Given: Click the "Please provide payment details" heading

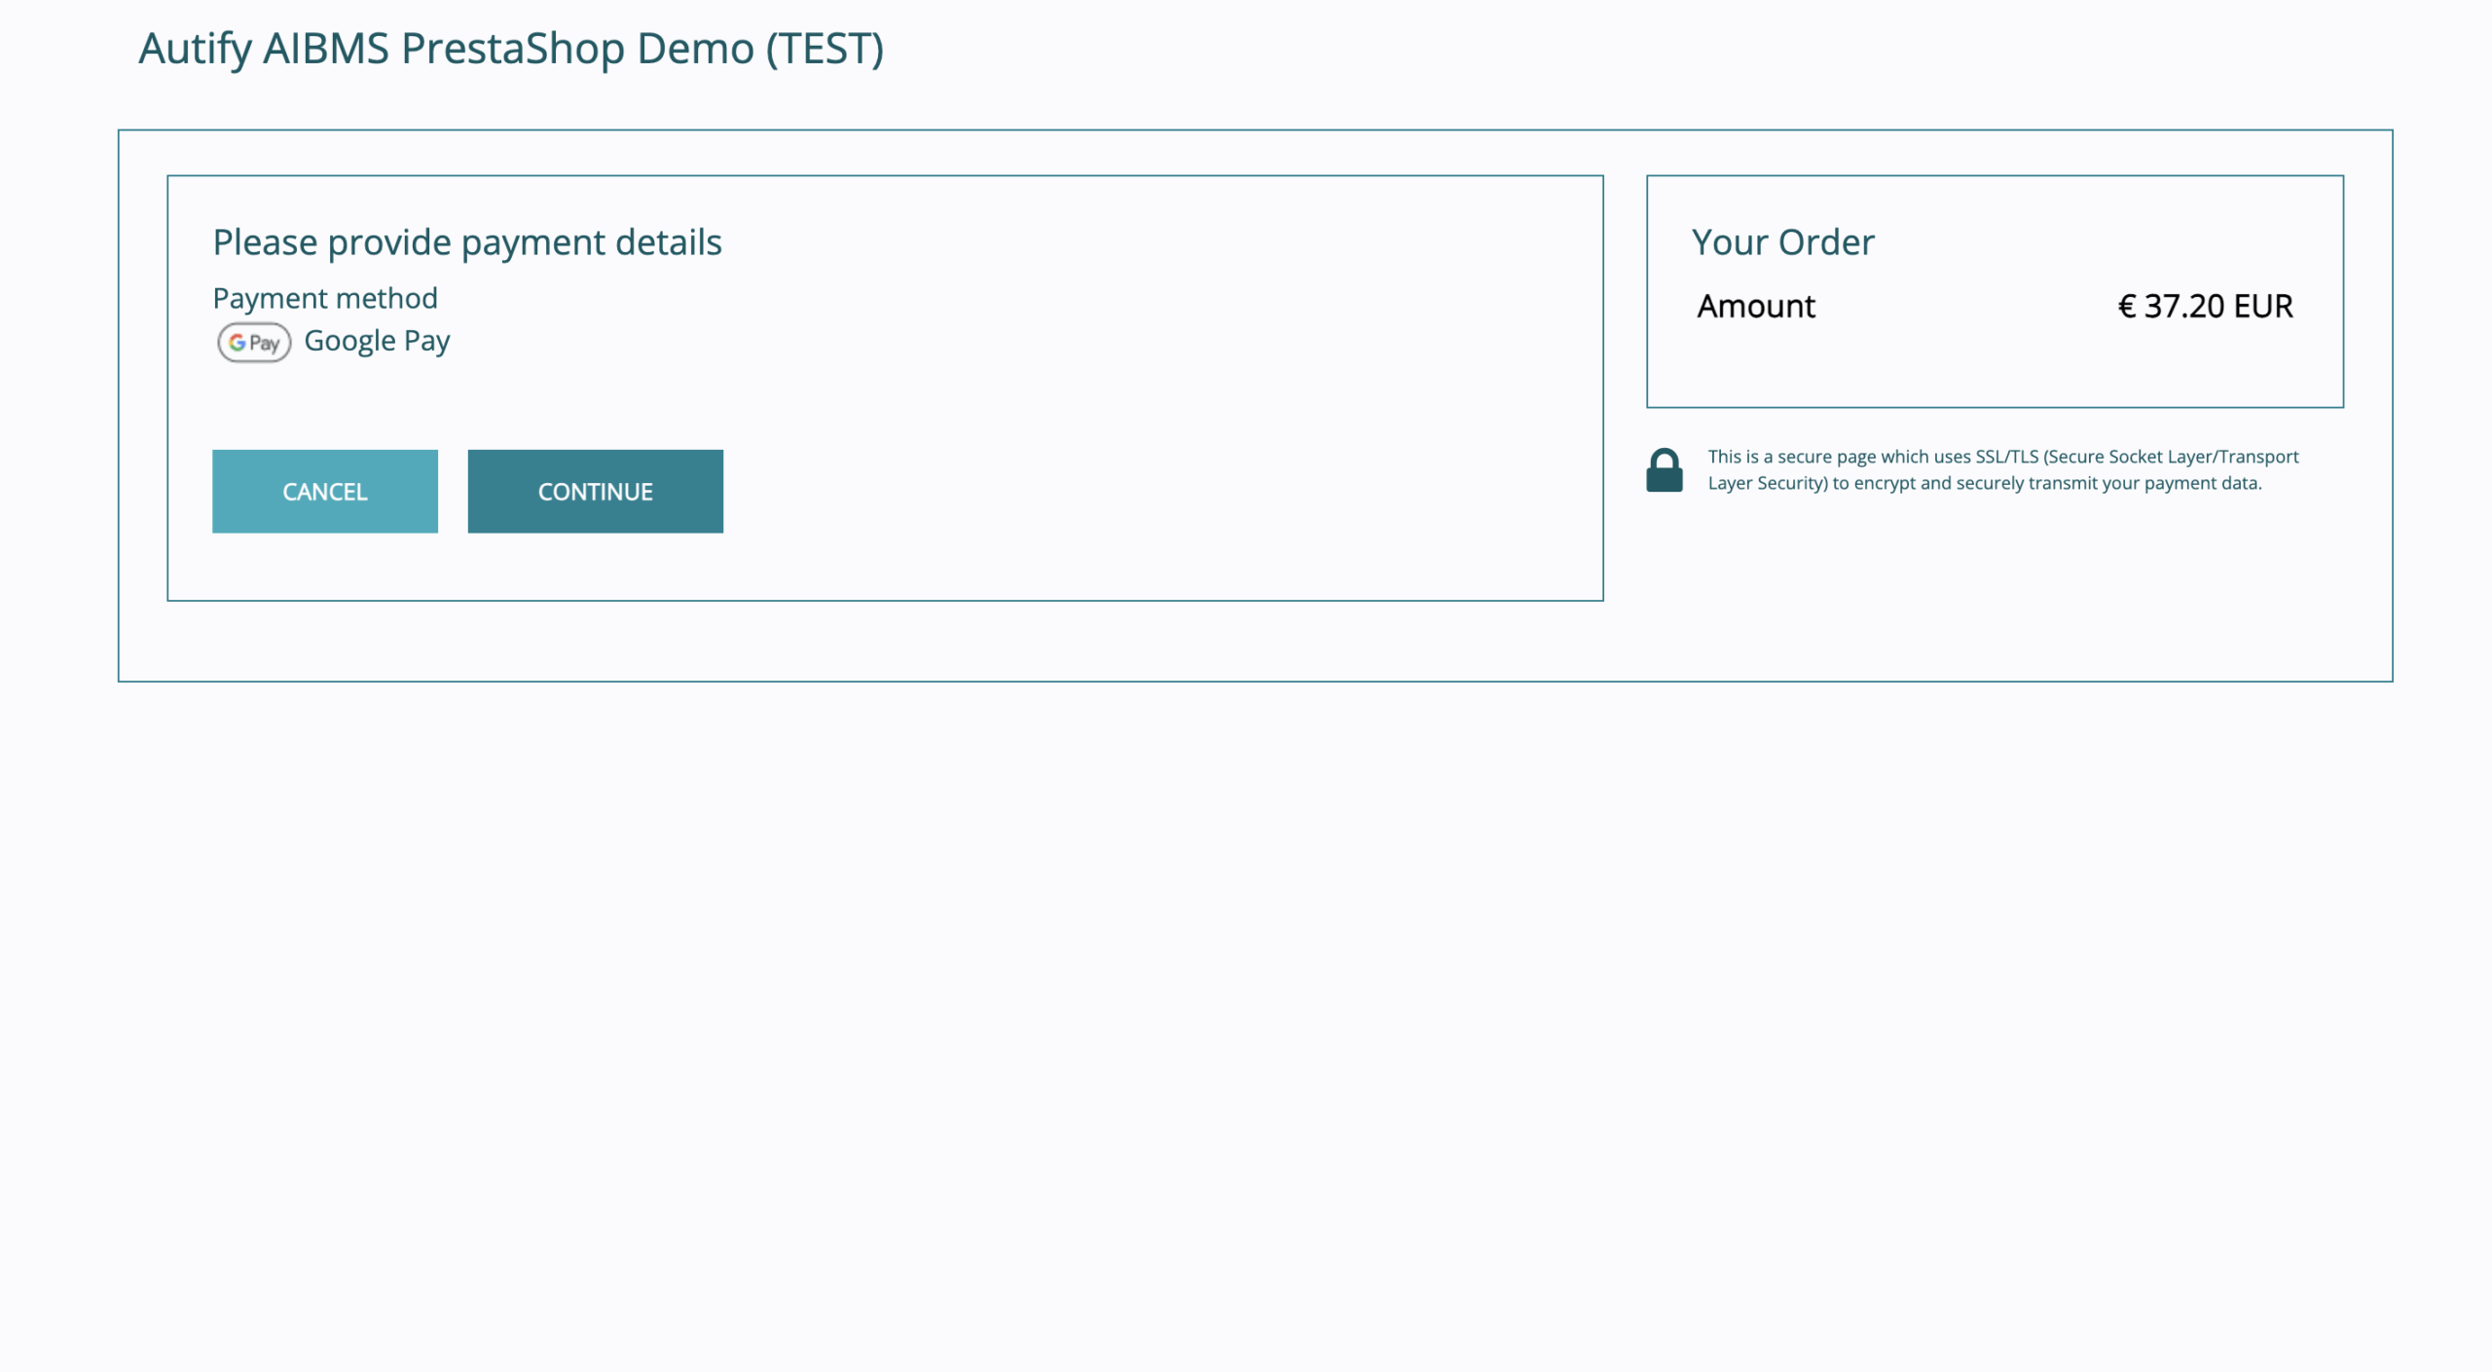Looking at the screenshot, I should (467, 242).
